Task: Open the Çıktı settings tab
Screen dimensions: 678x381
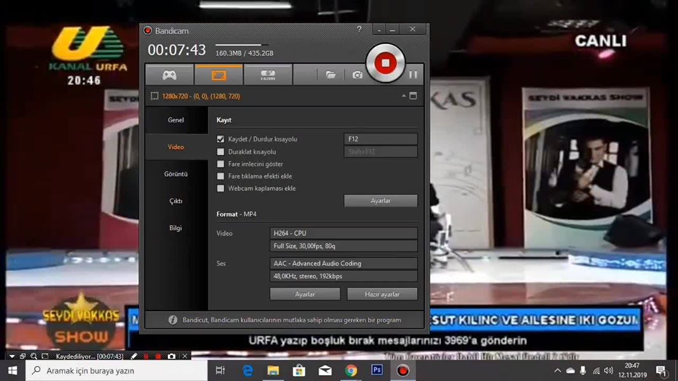Action: [176, 201]
